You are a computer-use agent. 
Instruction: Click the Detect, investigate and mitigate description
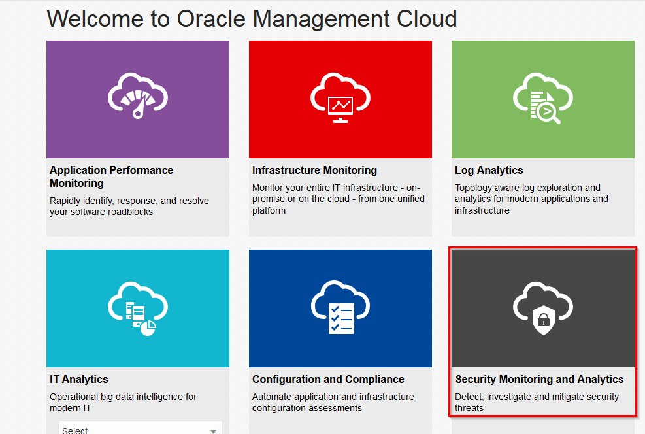(537, 403)
